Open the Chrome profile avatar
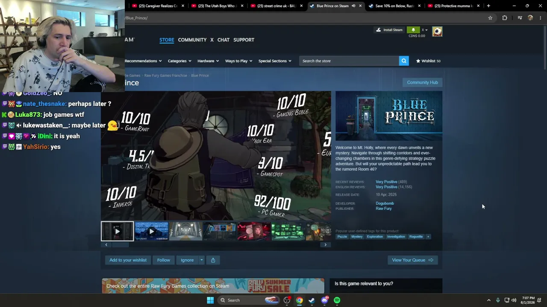 point(530,18)
